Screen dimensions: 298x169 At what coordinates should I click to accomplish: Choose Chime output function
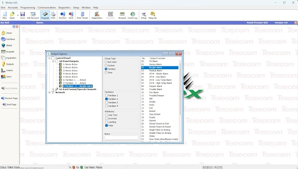point(160,136)
